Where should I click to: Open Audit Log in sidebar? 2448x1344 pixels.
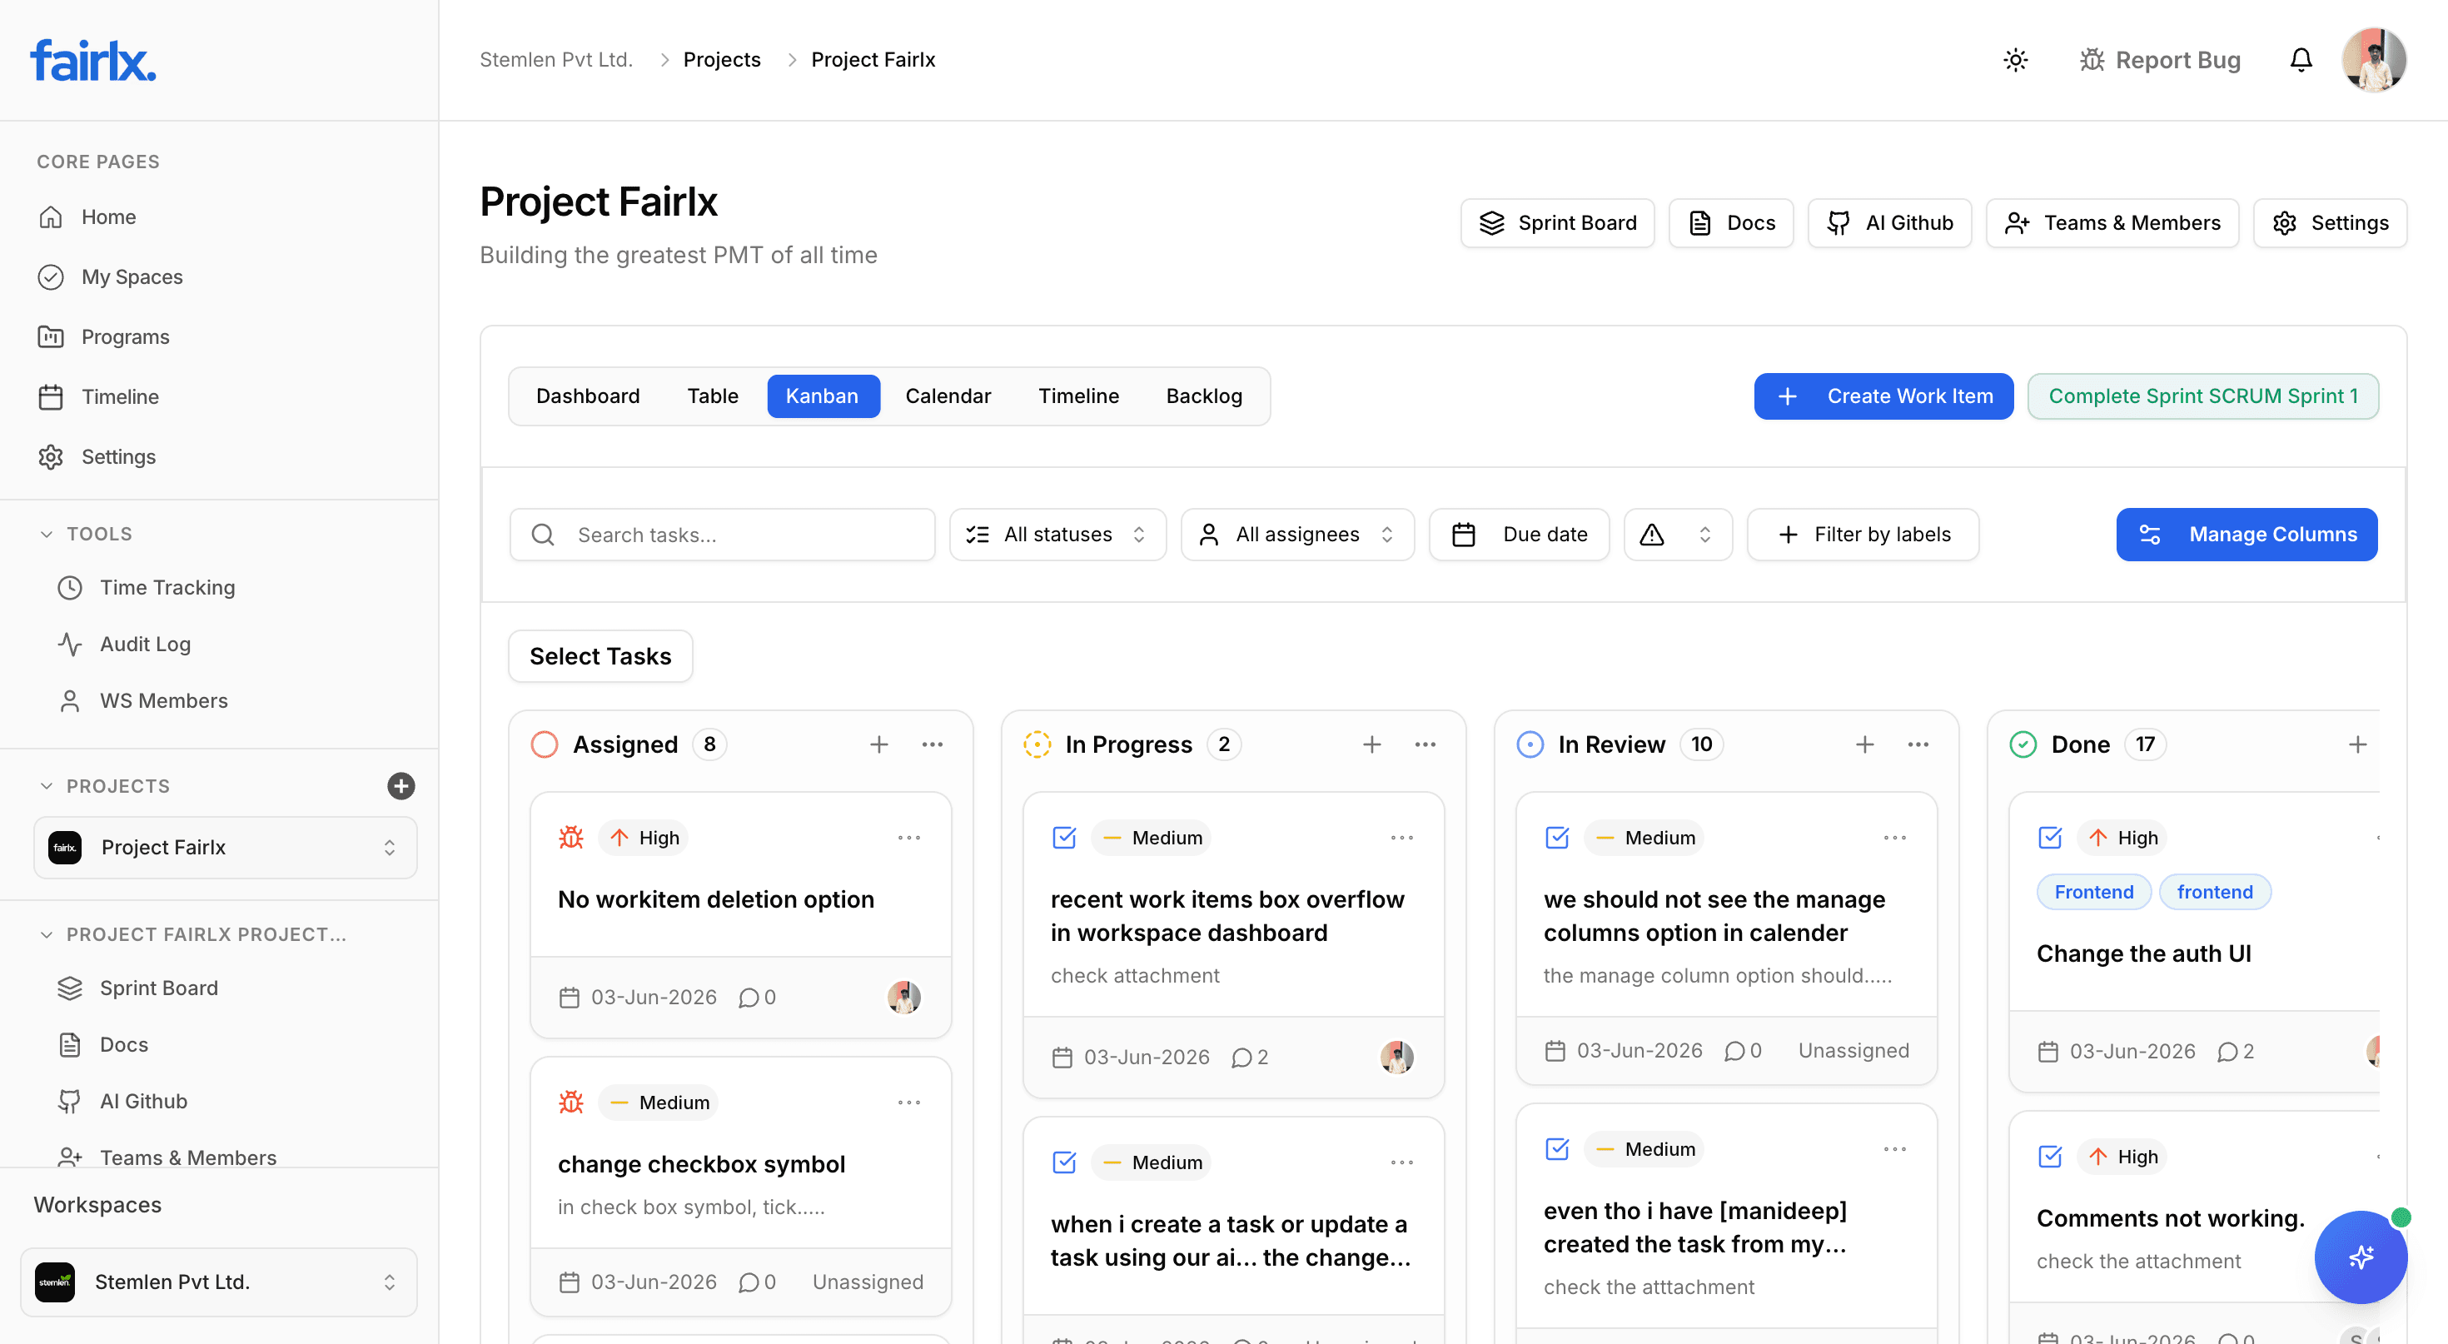click(x=146, y=645)
